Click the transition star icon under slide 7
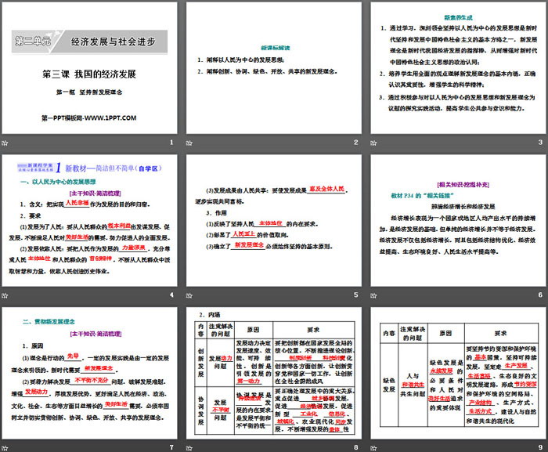Viewport: 548px width, 452px height. point(6,447)
